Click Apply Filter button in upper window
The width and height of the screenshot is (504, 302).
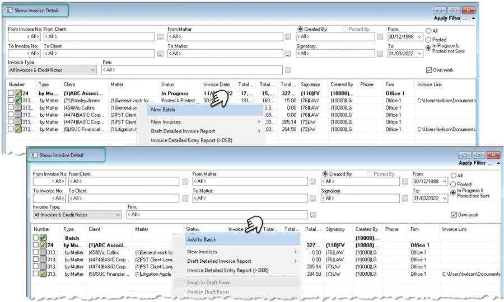(450, 18)
